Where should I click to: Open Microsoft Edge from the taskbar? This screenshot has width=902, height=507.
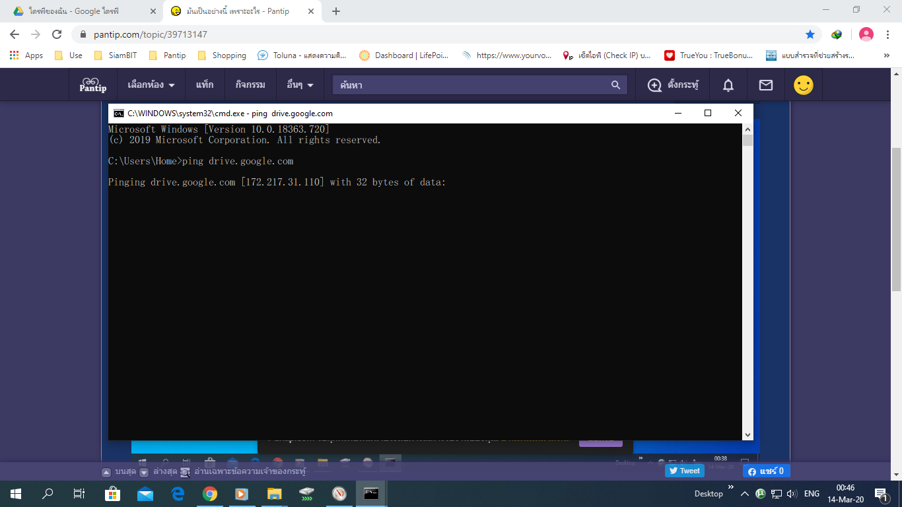[x=178, y=494]
